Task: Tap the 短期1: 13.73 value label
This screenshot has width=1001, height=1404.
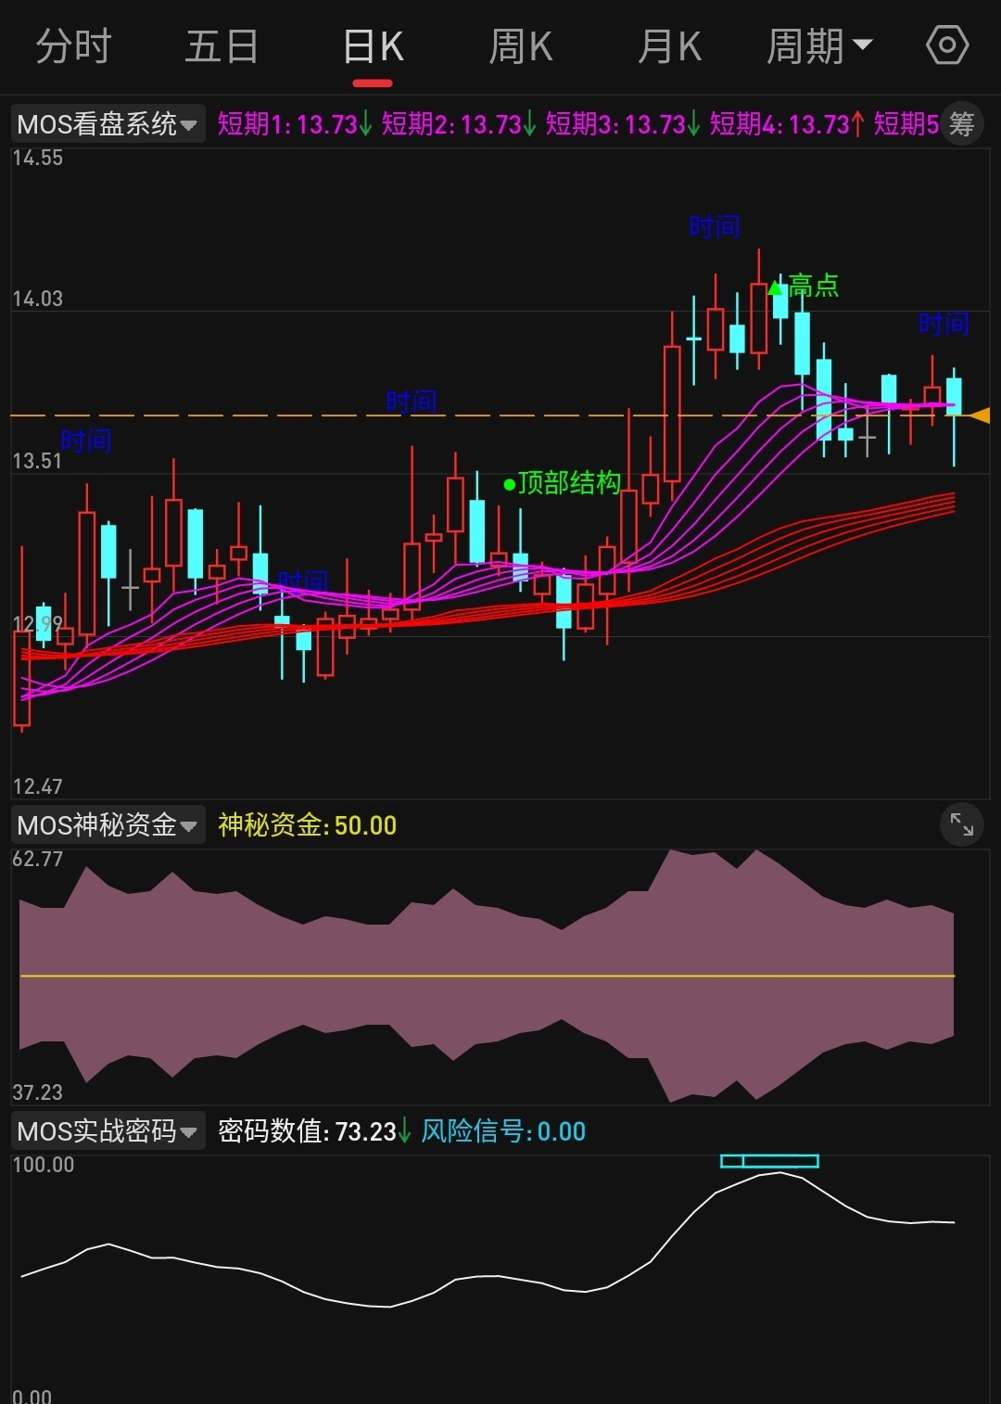Action: 295,123
